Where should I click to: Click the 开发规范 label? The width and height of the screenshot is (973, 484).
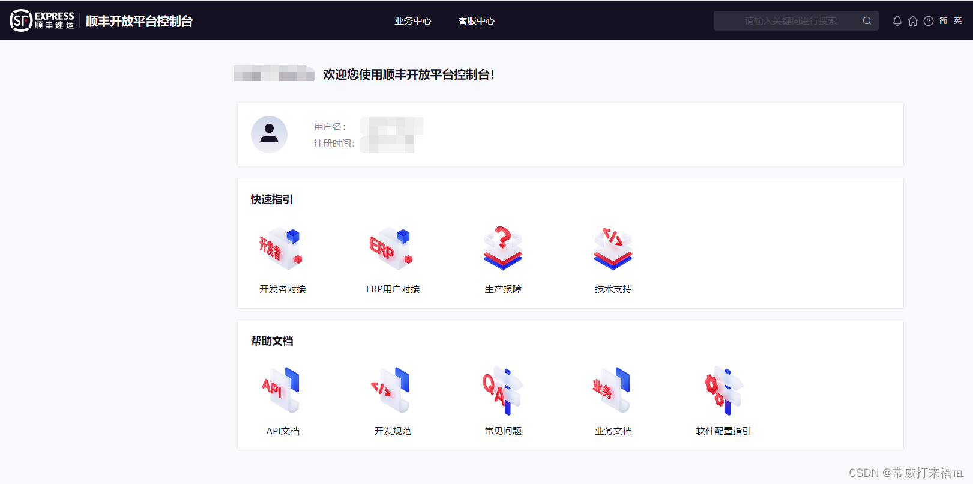tap(393, 431)
